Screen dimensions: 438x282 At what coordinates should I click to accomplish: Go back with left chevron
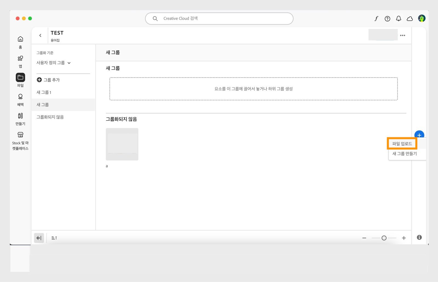pyautogui.click(x=40, y=35)
